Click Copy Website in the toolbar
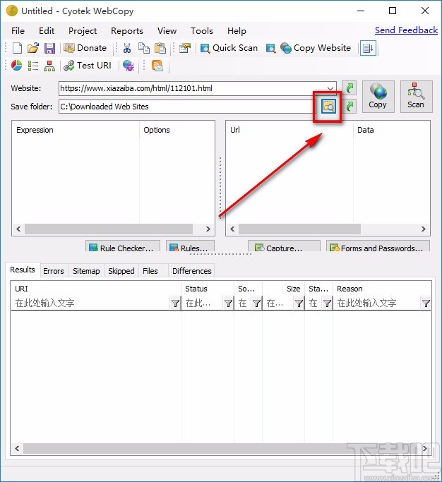The height and width of the screenshot is (482, 442). 316,48
